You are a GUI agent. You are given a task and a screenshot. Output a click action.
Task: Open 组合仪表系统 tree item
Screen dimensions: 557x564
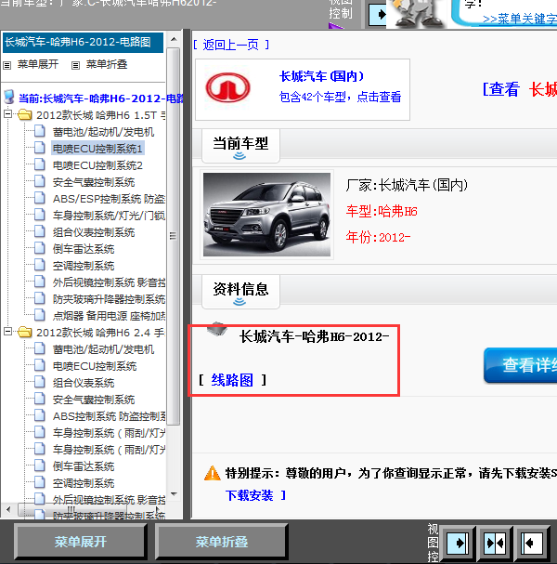pos(84,383)
